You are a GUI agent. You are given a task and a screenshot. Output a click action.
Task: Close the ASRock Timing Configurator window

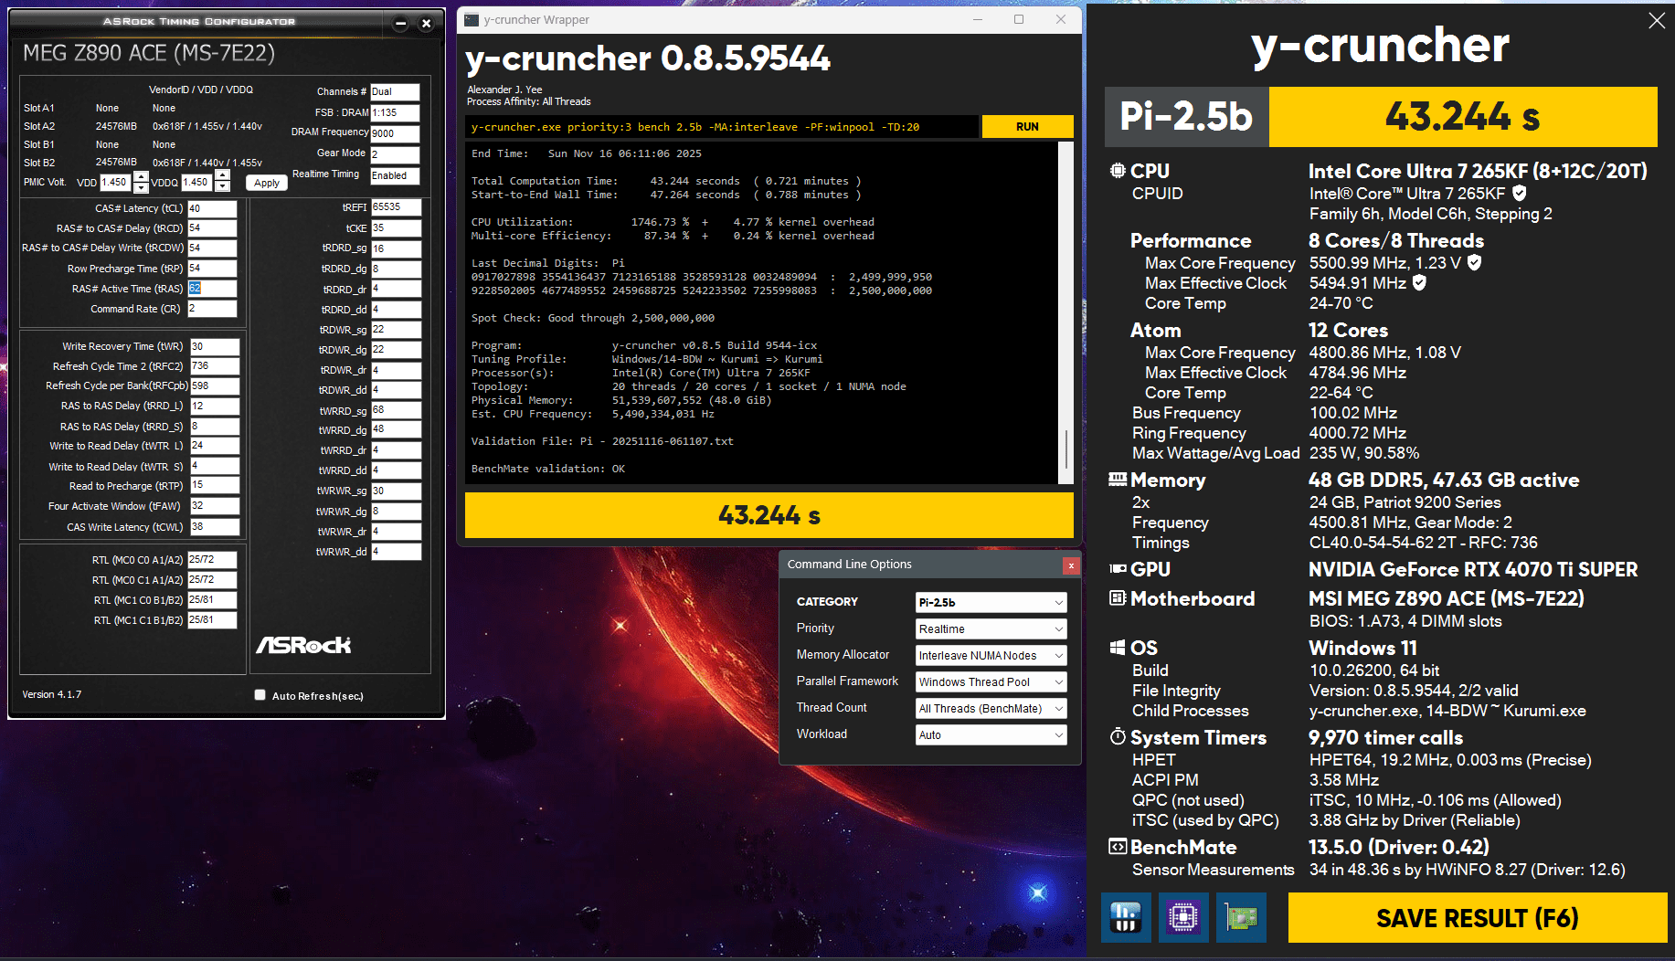pyautogui.click(x=426, y=24)
